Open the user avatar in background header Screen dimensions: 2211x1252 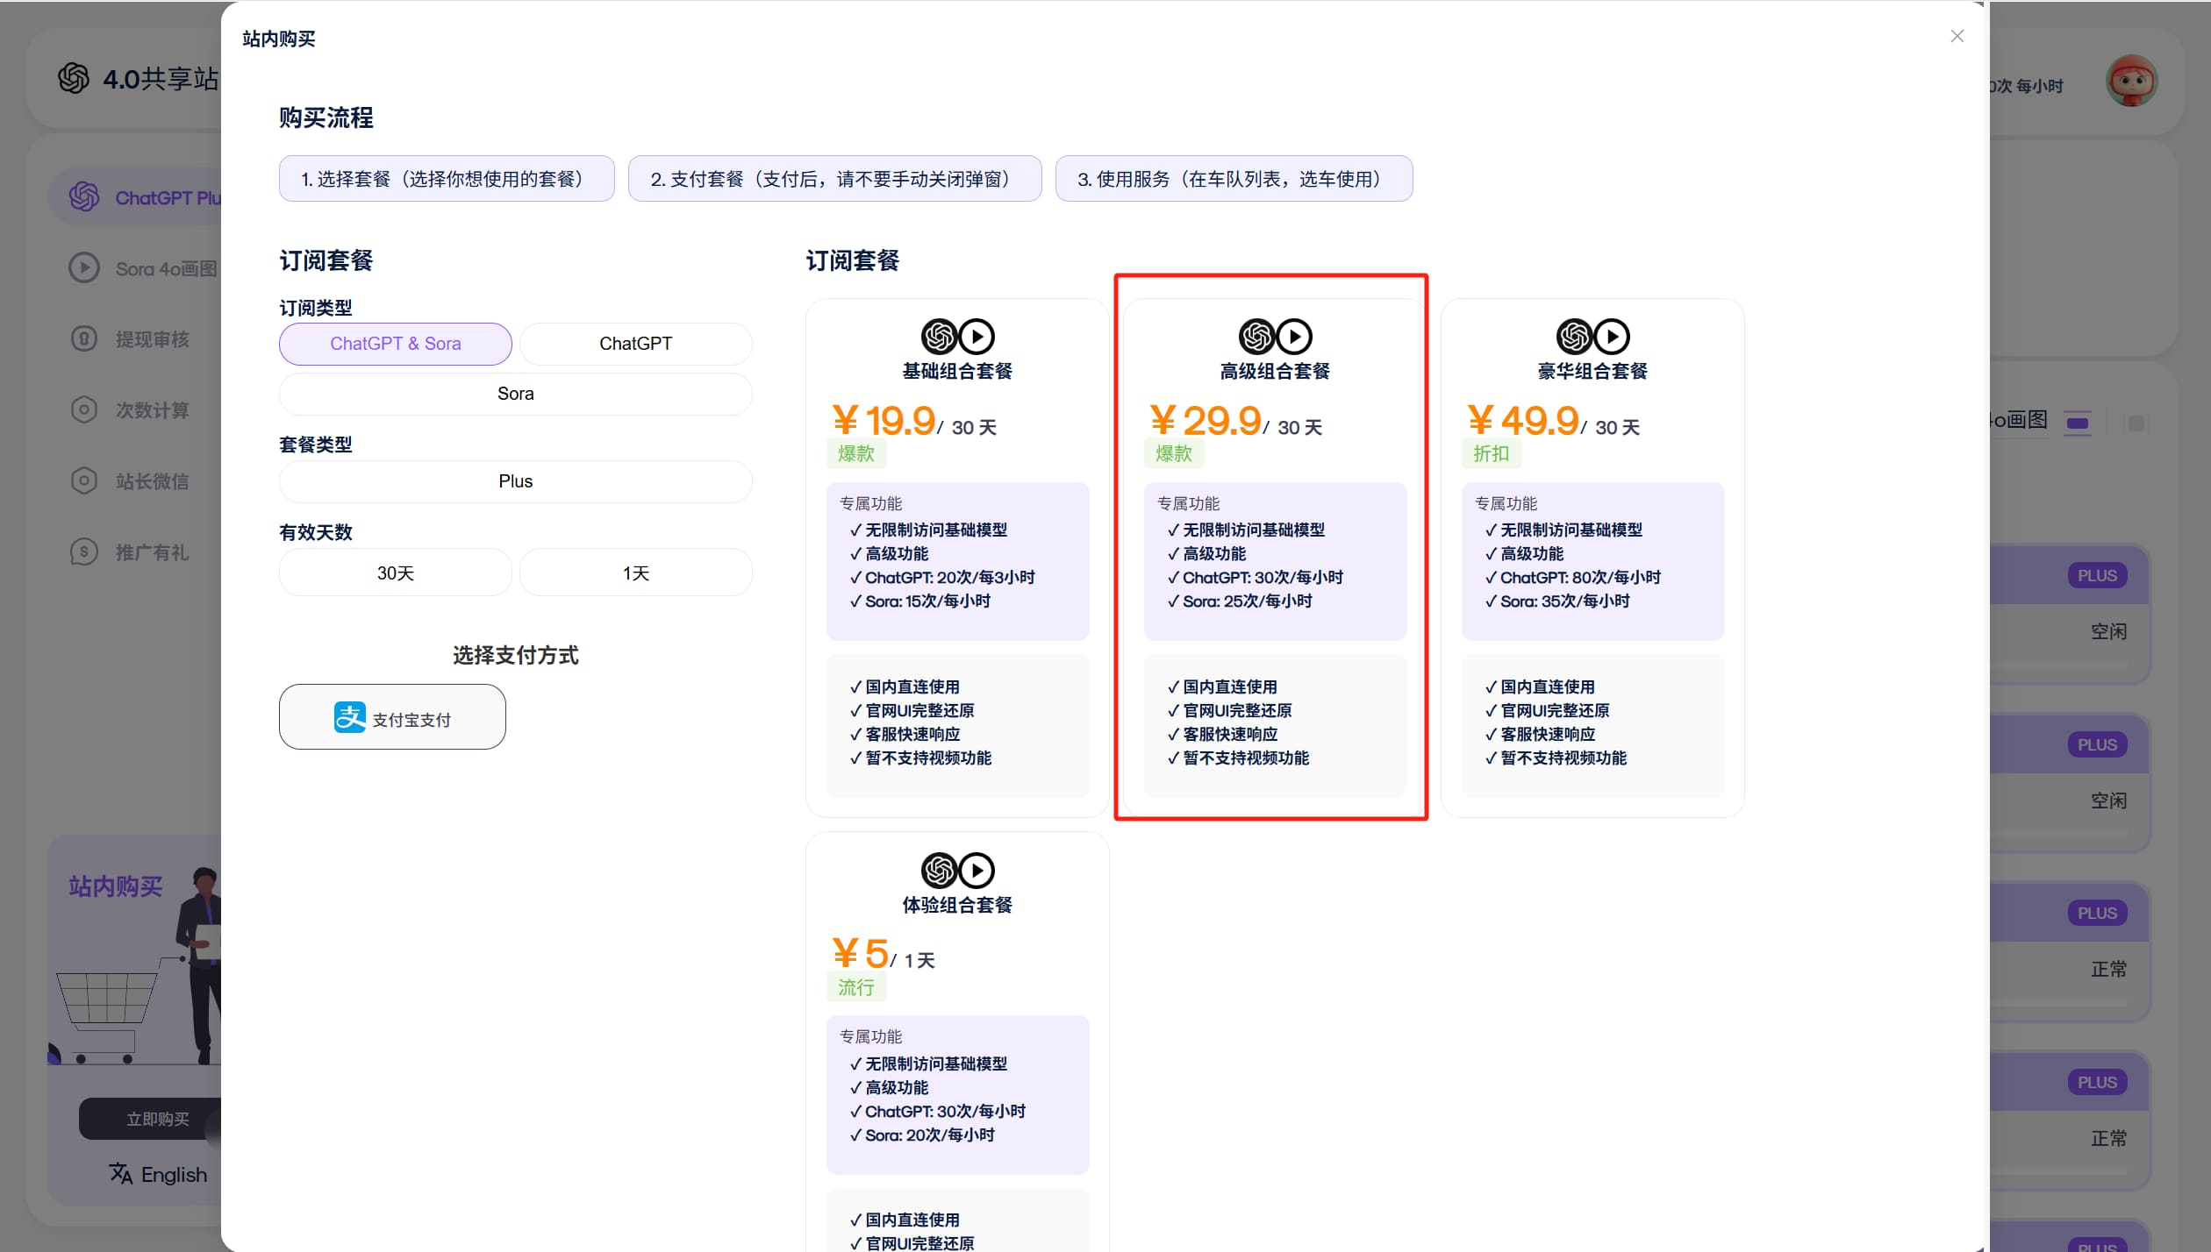[x=2131, y=81]
